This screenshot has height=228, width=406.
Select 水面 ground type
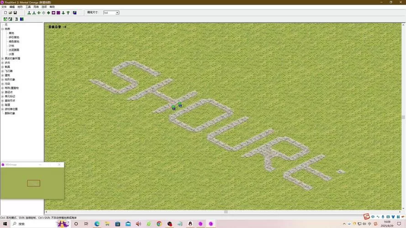pos(11,54)
